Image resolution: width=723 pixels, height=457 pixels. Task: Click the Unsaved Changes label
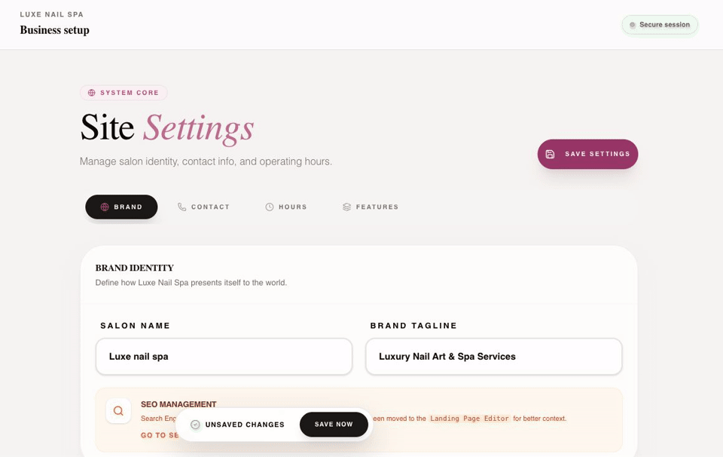(245, 425)
